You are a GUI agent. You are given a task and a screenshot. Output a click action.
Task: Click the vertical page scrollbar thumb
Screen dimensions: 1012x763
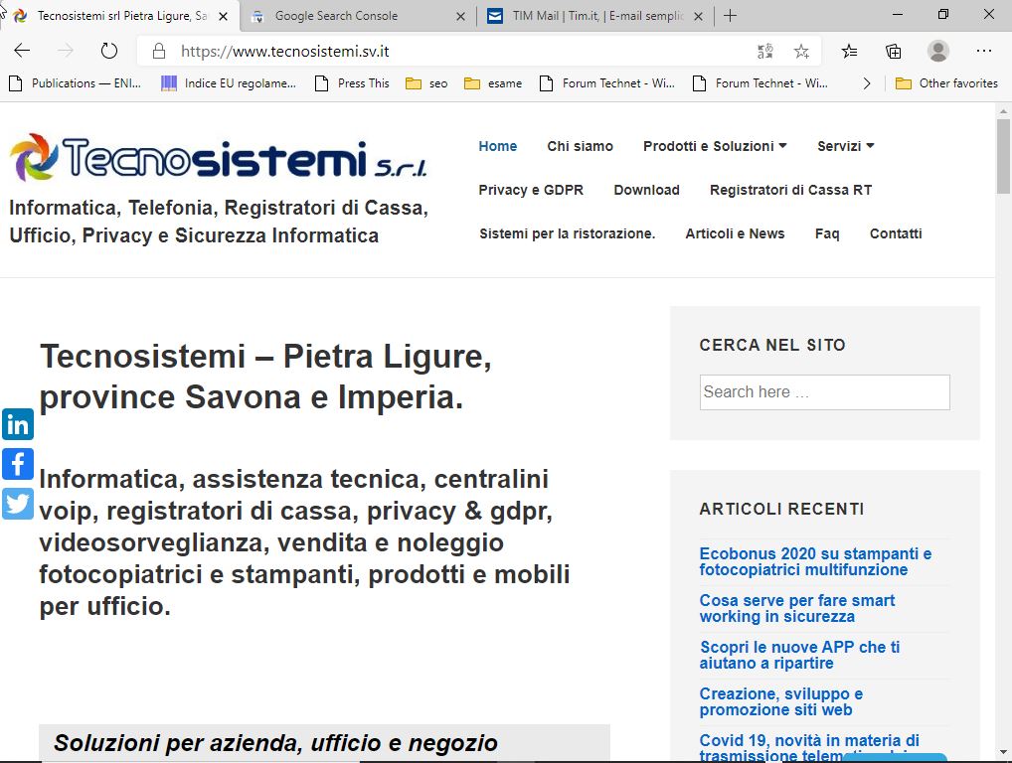coord(1003,156)
